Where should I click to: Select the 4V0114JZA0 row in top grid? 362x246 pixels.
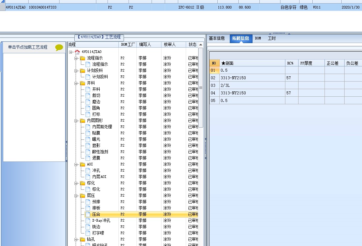click(181, 7)
